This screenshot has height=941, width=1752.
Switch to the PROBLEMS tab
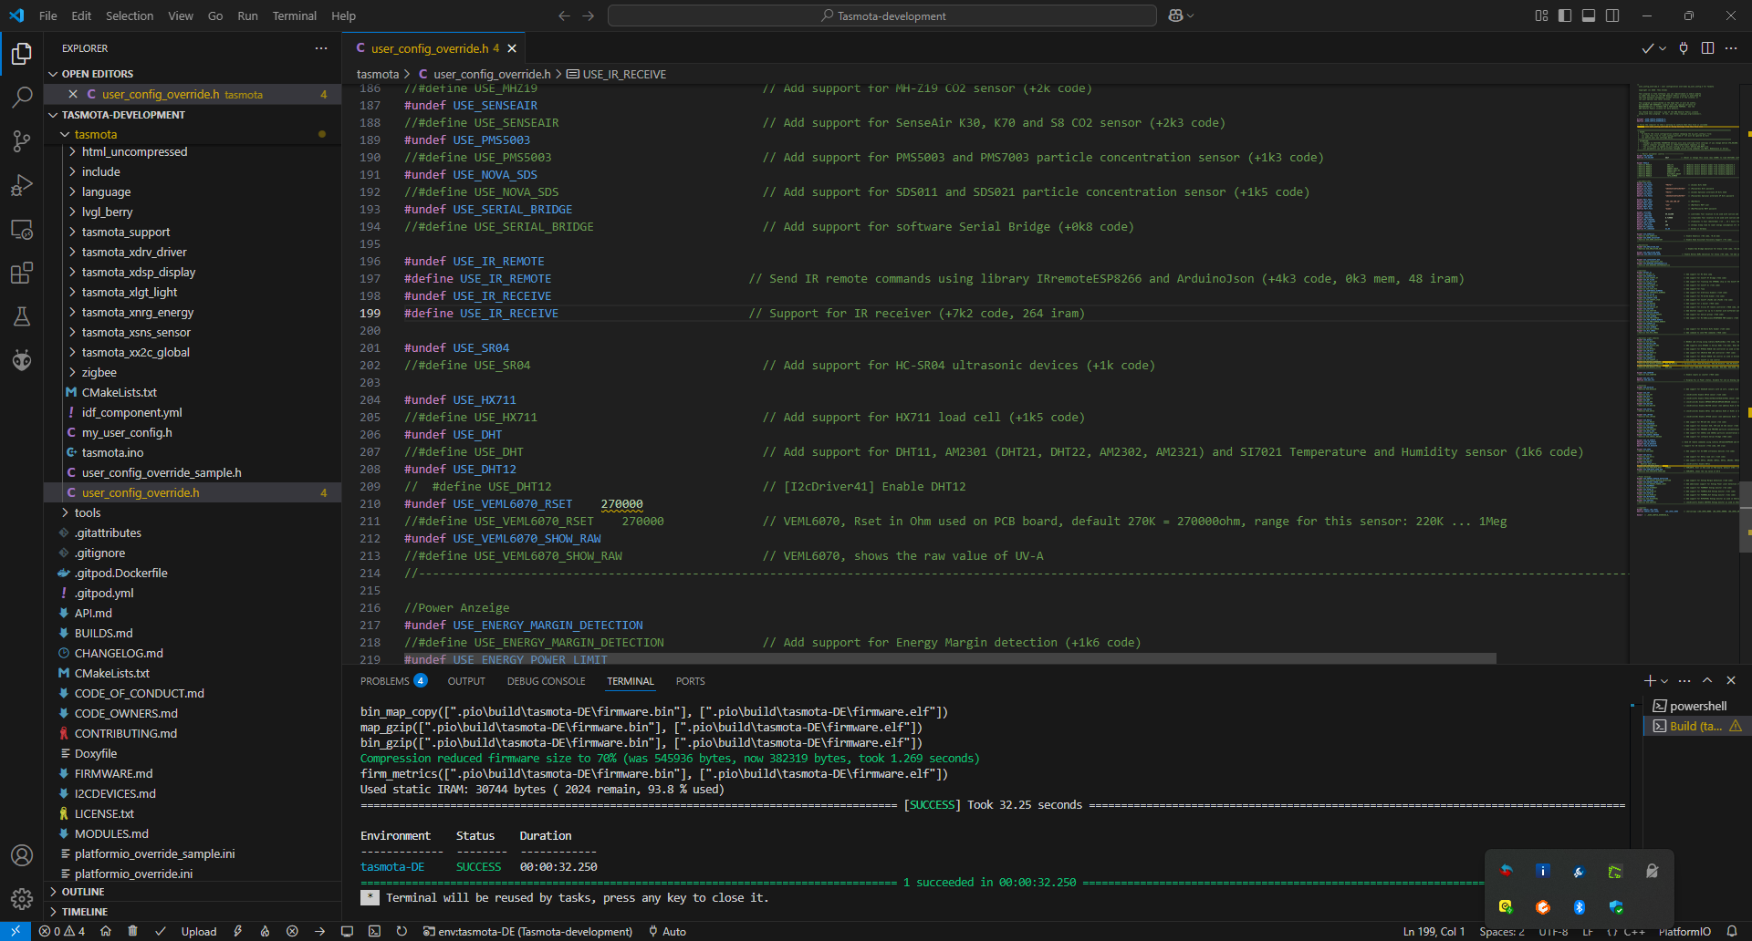(x=393, y=681)
